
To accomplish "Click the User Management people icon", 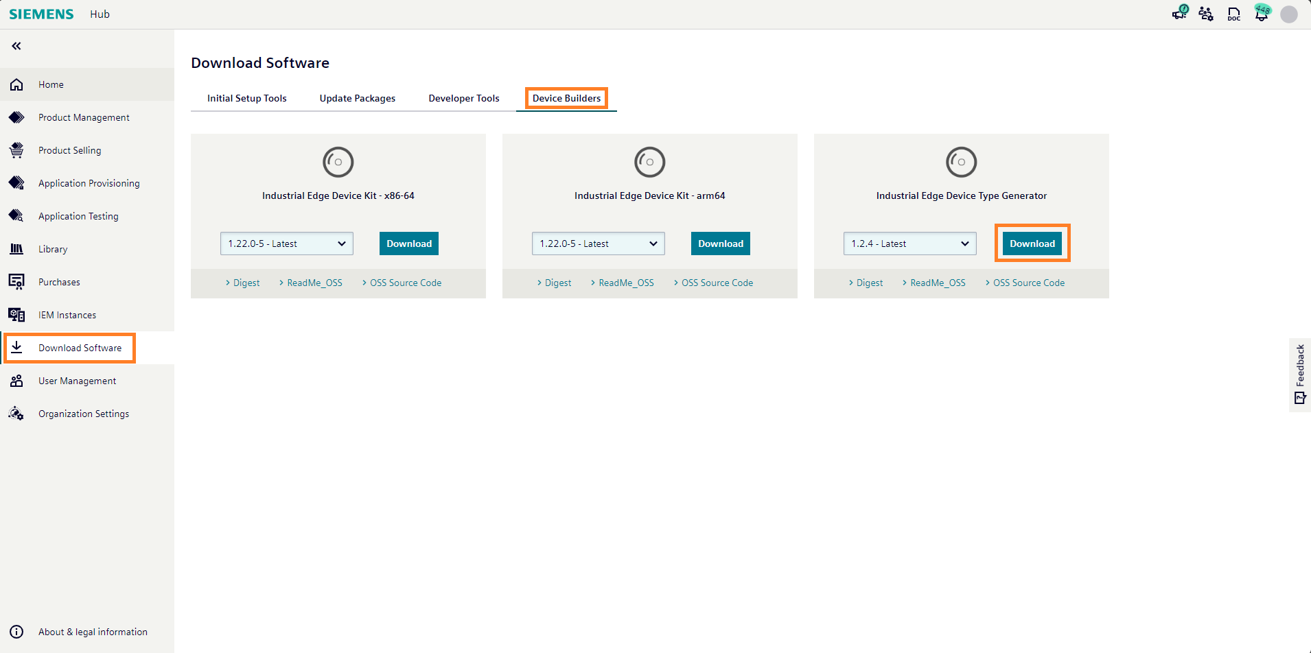I will pyautogui.click(x=16, y=381).
